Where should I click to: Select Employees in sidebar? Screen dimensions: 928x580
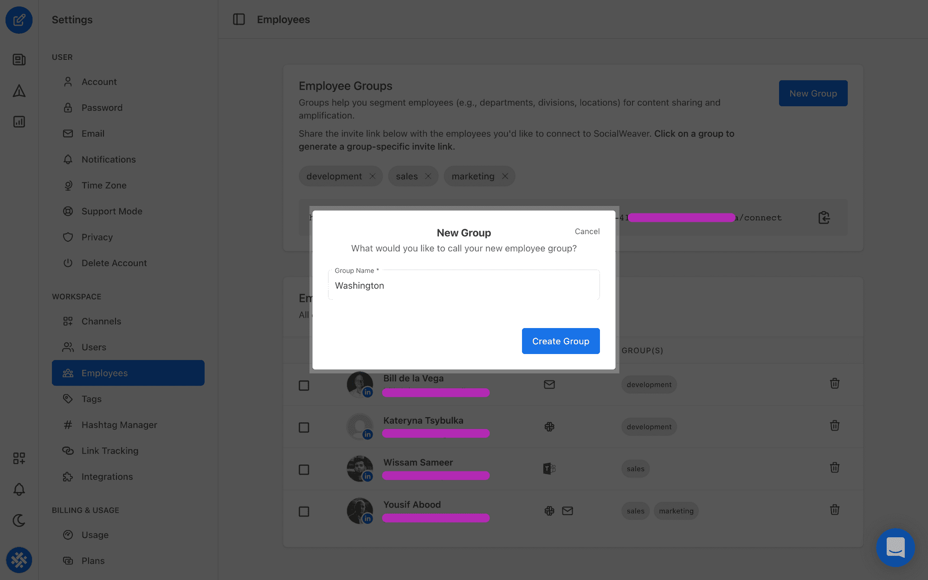[128, 373]
